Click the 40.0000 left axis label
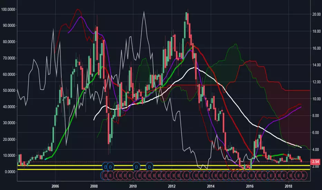Screen dimensions: 322x190 click(x=9, y=107)
